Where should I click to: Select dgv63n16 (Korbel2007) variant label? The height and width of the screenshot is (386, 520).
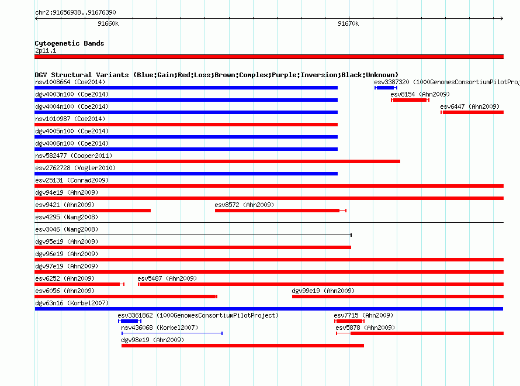click(x=72, y=303)
